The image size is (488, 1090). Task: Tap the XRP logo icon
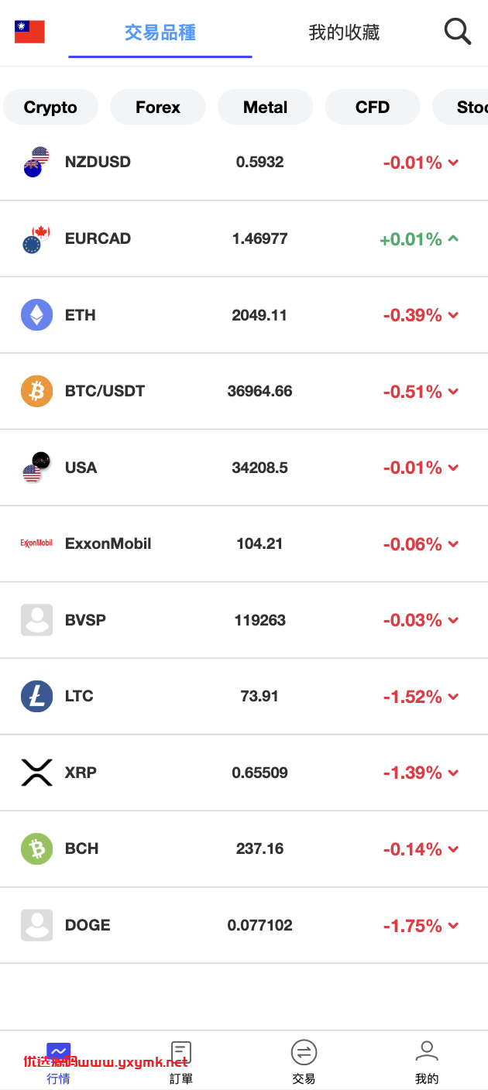coord(36,773)
